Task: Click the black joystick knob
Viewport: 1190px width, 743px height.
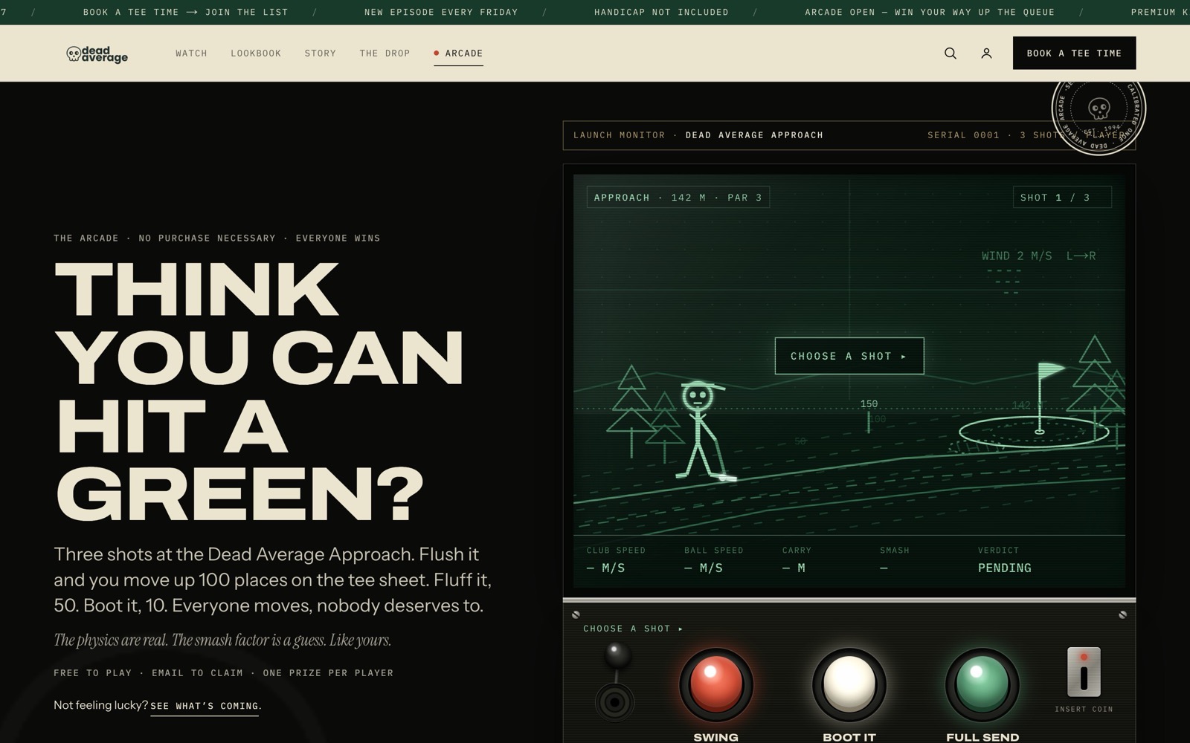Action: [x=617, y=655]
